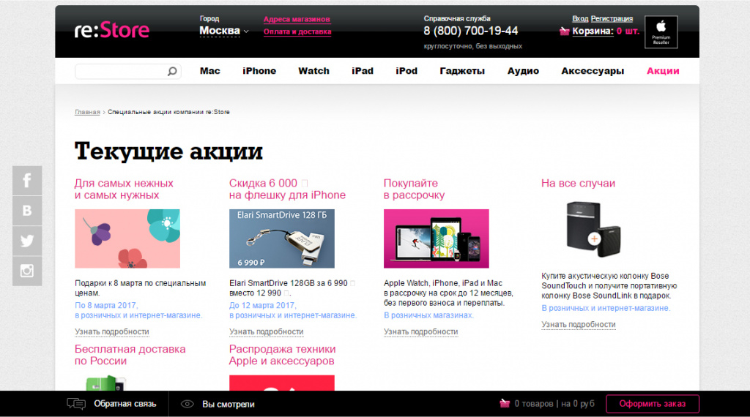Click the basket icon in bottom bar
This screenshot has height=417, width=750.
pyautogui.click(x=505, y=404)
